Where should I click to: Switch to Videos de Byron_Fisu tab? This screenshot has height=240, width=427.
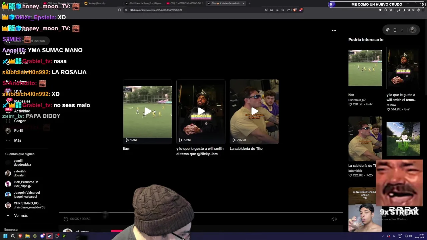(x=143, y=3)
